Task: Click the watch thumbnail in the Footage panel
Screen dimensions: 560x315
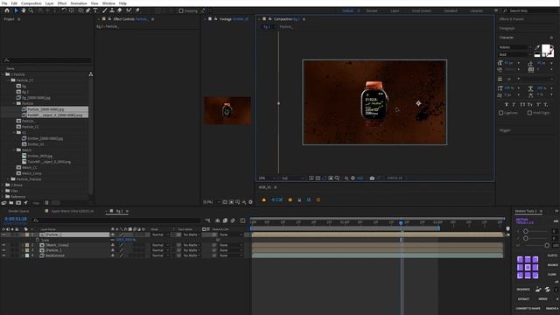Action: pos(227,111)
